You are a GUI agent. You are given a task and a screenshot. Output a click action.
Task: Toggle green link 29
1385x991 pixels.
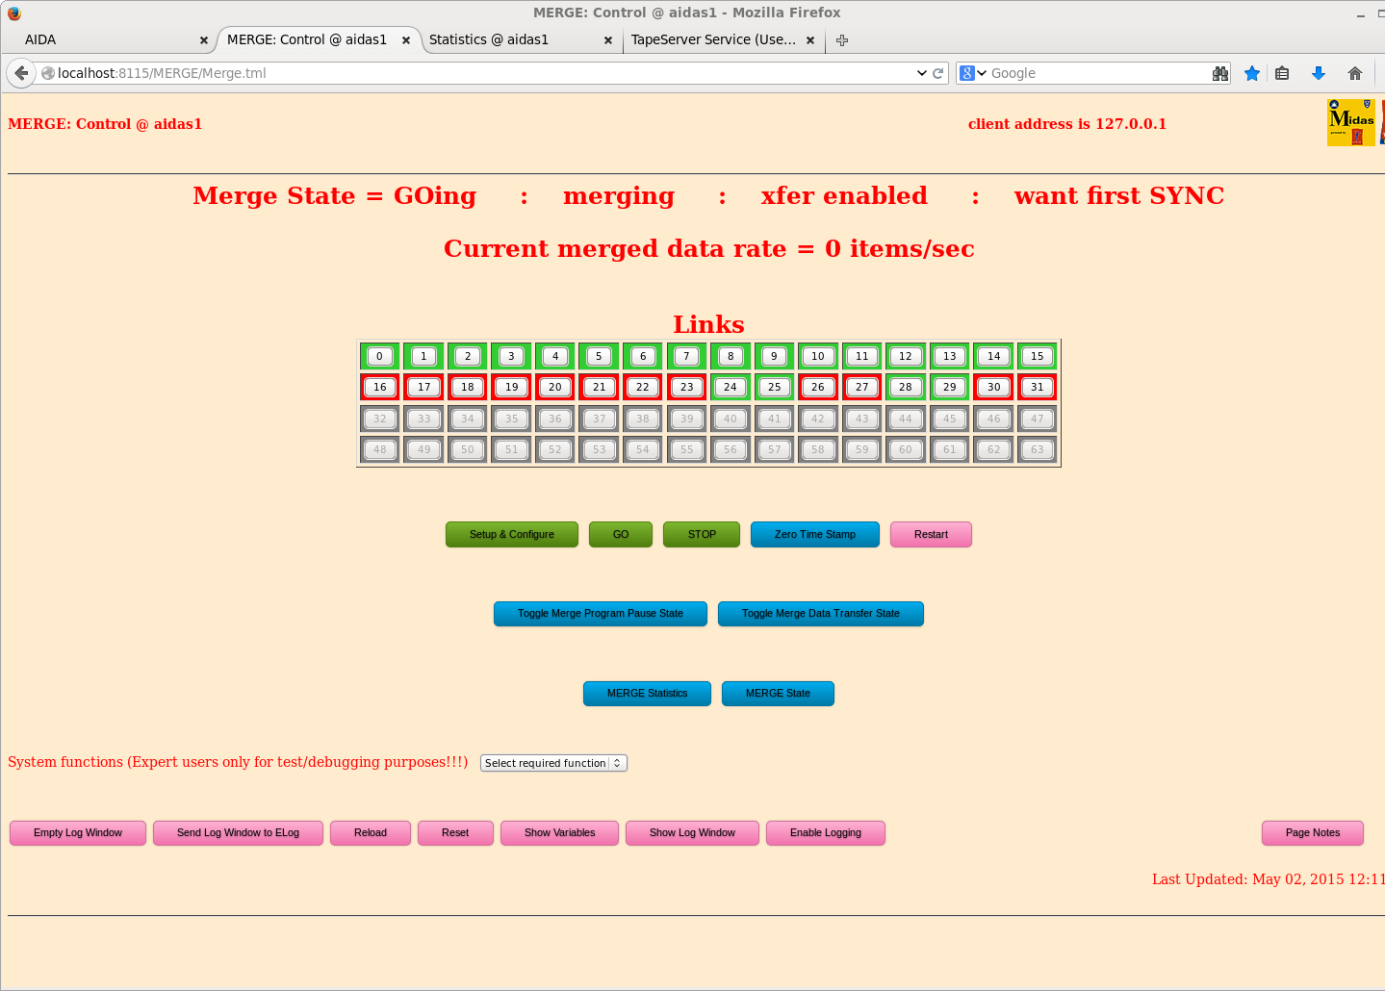pos(950,387)
